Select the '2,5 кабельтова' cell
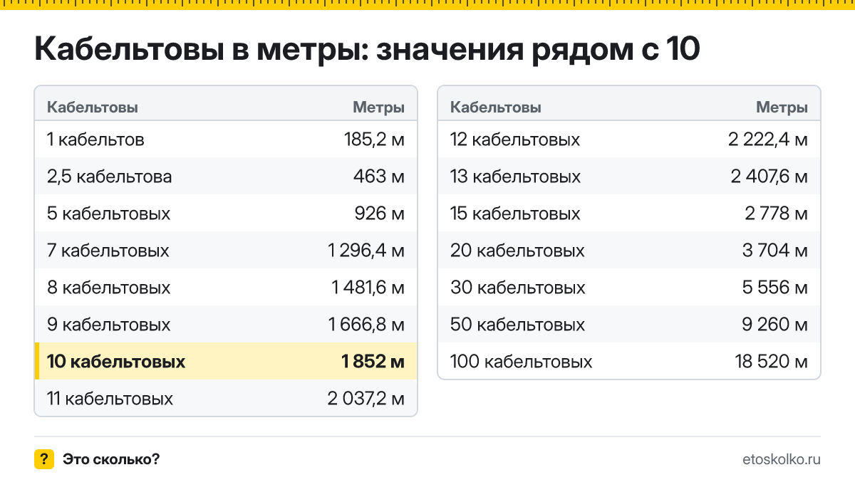This screenshot has height=482, width=855. [110, 177]
